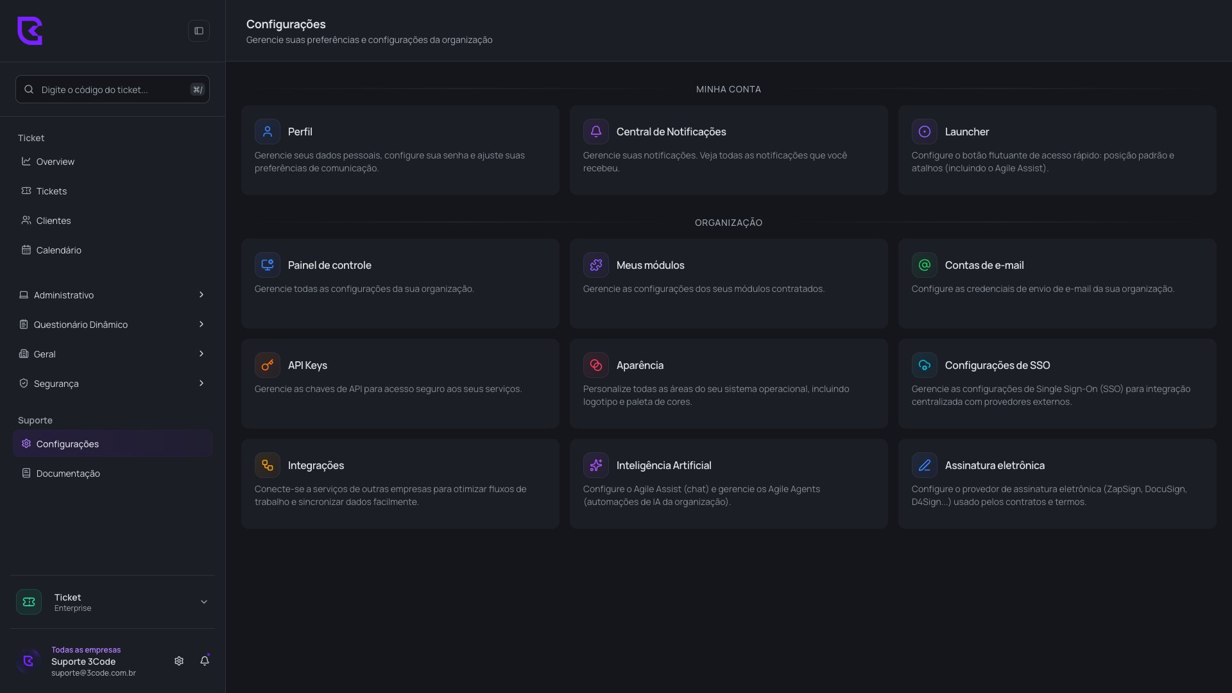
Task: Click the search magnifier icon
Action: [29, 89]
